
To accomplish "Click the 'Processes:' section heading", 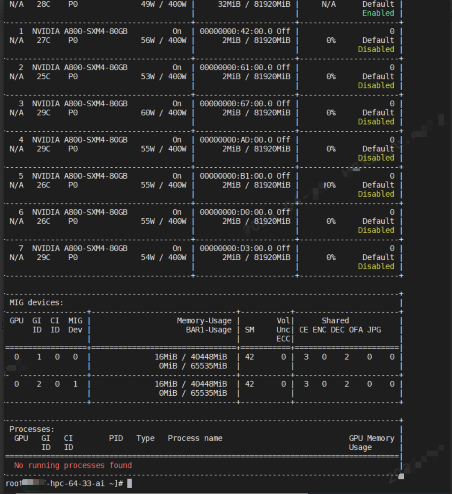I will click(32, 430).
